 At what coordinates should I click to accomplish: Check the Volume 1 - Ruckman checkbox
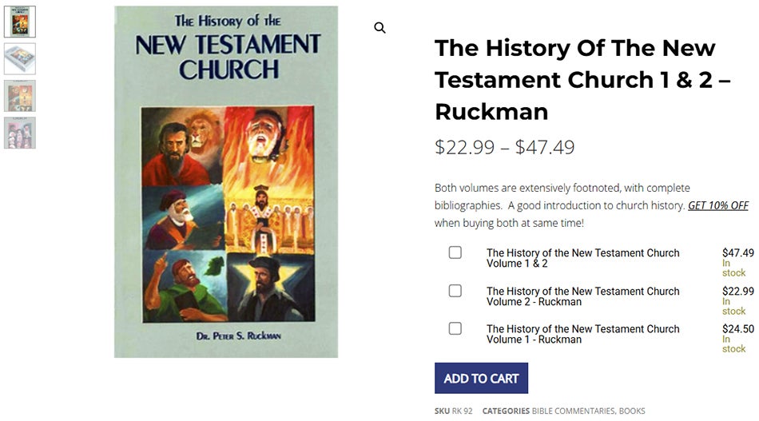pyautogui.click(x=455, y=328)
